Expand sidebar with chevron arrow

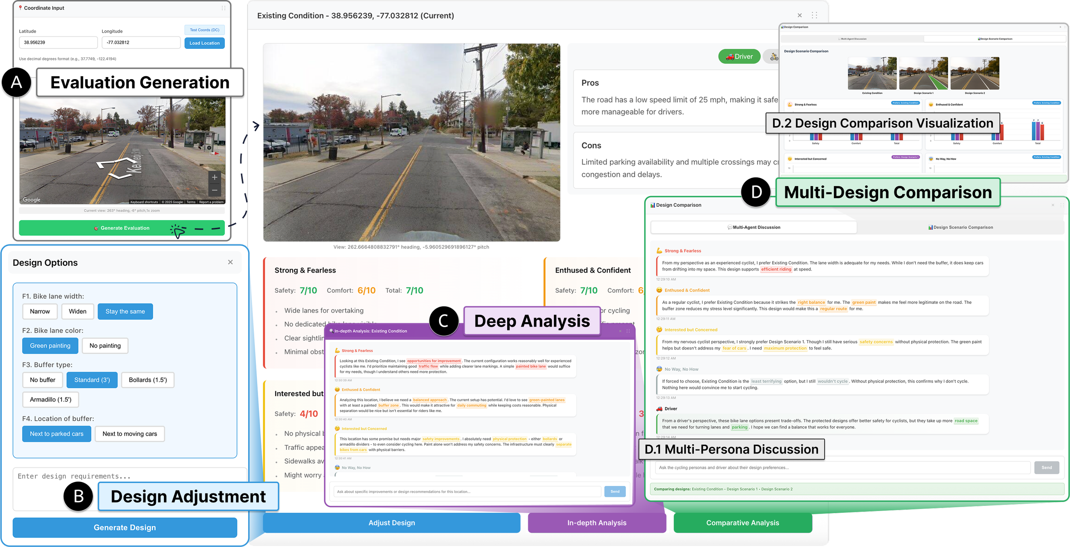pyautogui.click(x=256, y=126)
